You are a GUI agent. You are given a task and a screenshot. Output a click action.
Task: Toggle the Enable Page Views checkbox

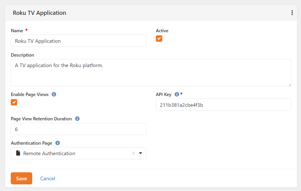click(14, 102)
